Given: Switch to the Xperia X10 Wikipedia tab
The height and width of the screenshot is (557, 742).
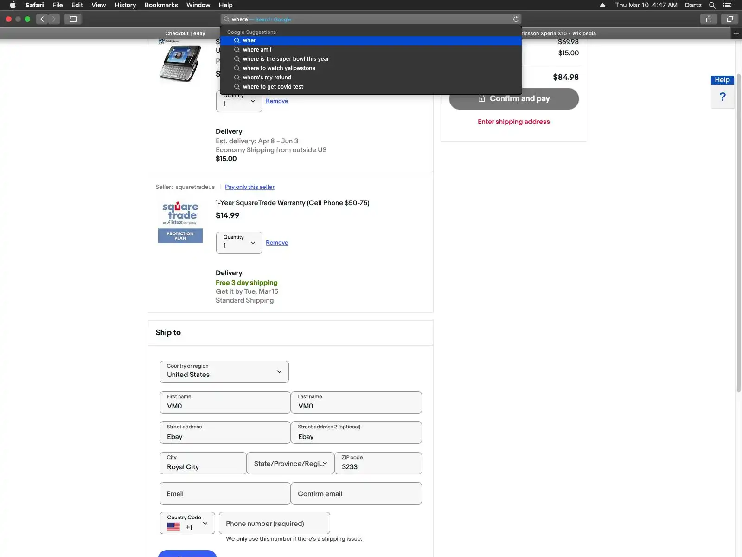Looking at the screenshot, I should 558,33.
